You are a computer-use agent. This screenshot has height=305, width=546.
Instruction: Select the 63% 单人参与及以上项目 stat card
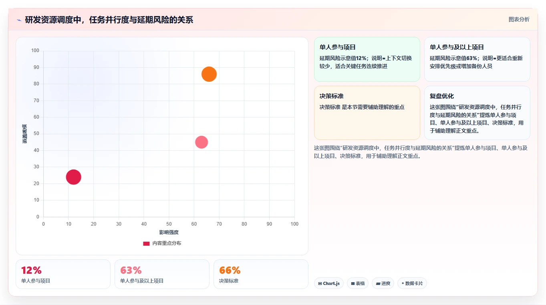point(162,274)
